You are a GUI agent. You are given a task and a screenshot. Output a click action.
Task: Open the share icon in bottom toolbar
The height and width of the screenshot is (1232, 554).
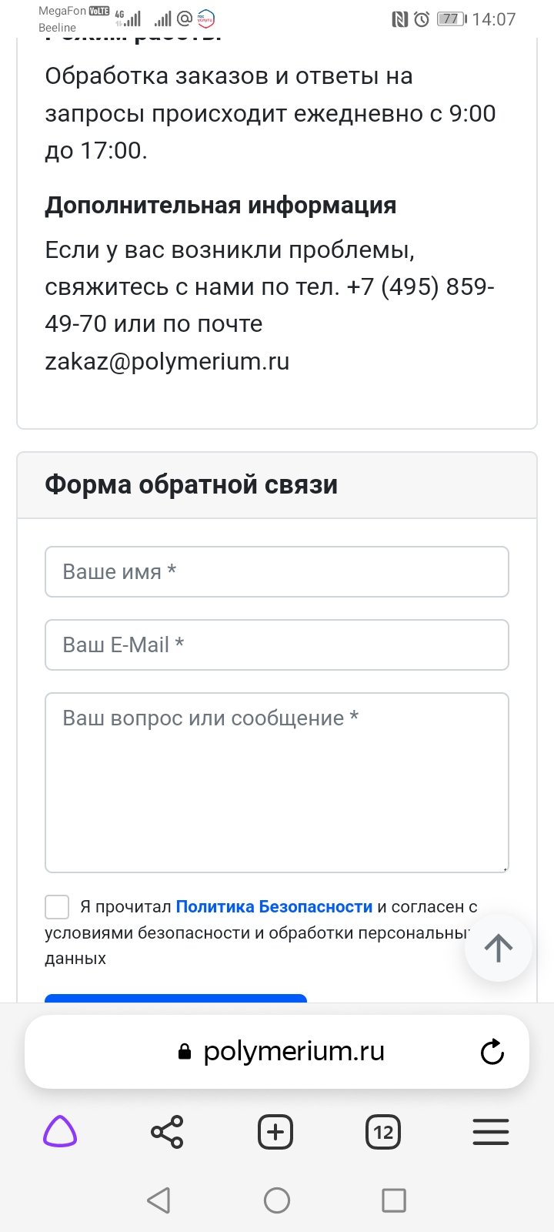point(167,1132)
